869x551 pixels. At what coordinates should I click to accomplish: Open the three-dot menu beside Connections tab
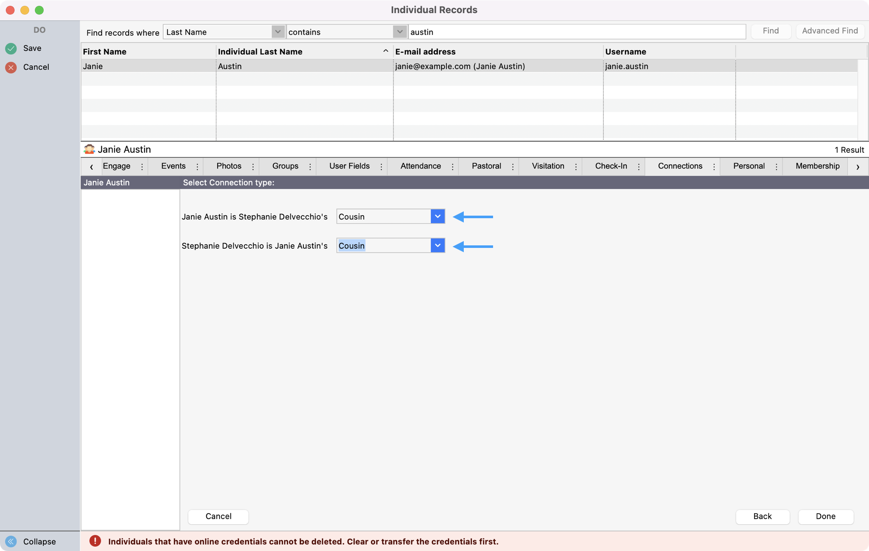point(714,166)
